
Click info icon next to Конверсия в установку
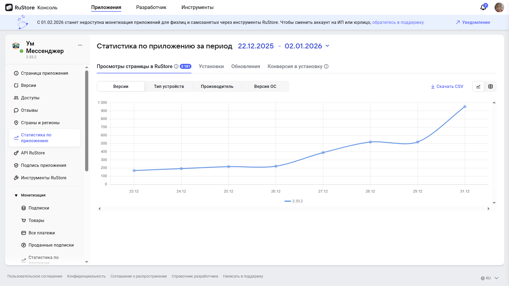(326, 66)
